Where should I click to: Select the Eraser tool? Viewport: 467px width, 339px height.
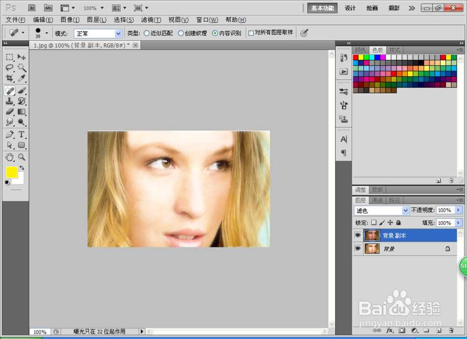[9, 111]
